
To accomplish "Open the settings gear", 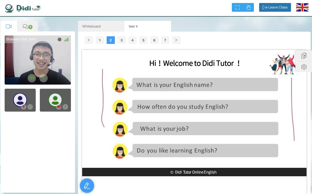I will click(x=304, y=67).
